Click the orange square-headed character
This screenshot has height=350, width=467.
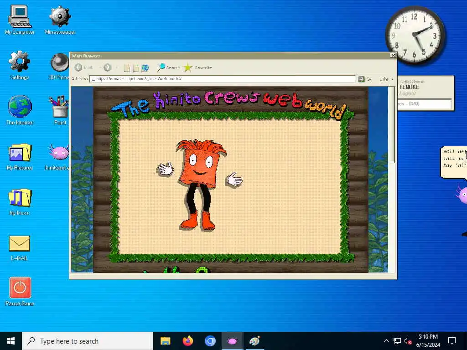click(200, 185)
